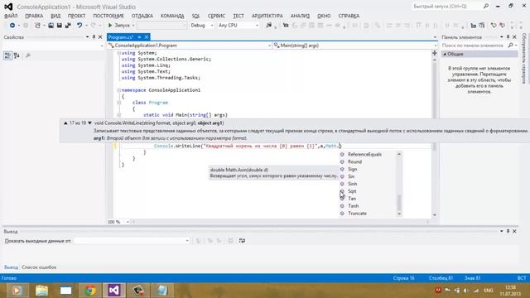Show the next overload in the parameter tooltip
Image resolution: width=530 pixels, height=298 pixels.
point(89,123)
